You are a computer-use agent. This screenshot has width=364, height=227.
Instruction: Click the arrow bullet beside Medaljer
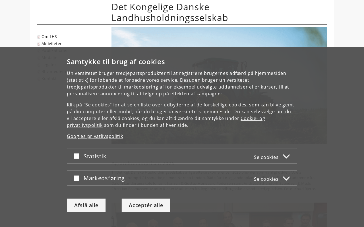pos(39,58)
